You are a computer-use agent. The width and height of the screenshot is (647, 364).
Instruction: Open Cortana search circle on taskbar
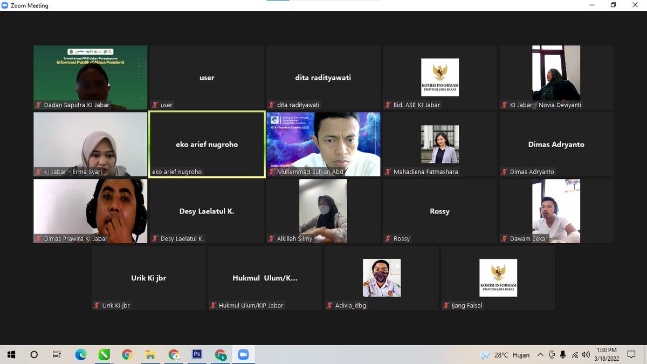34,354
